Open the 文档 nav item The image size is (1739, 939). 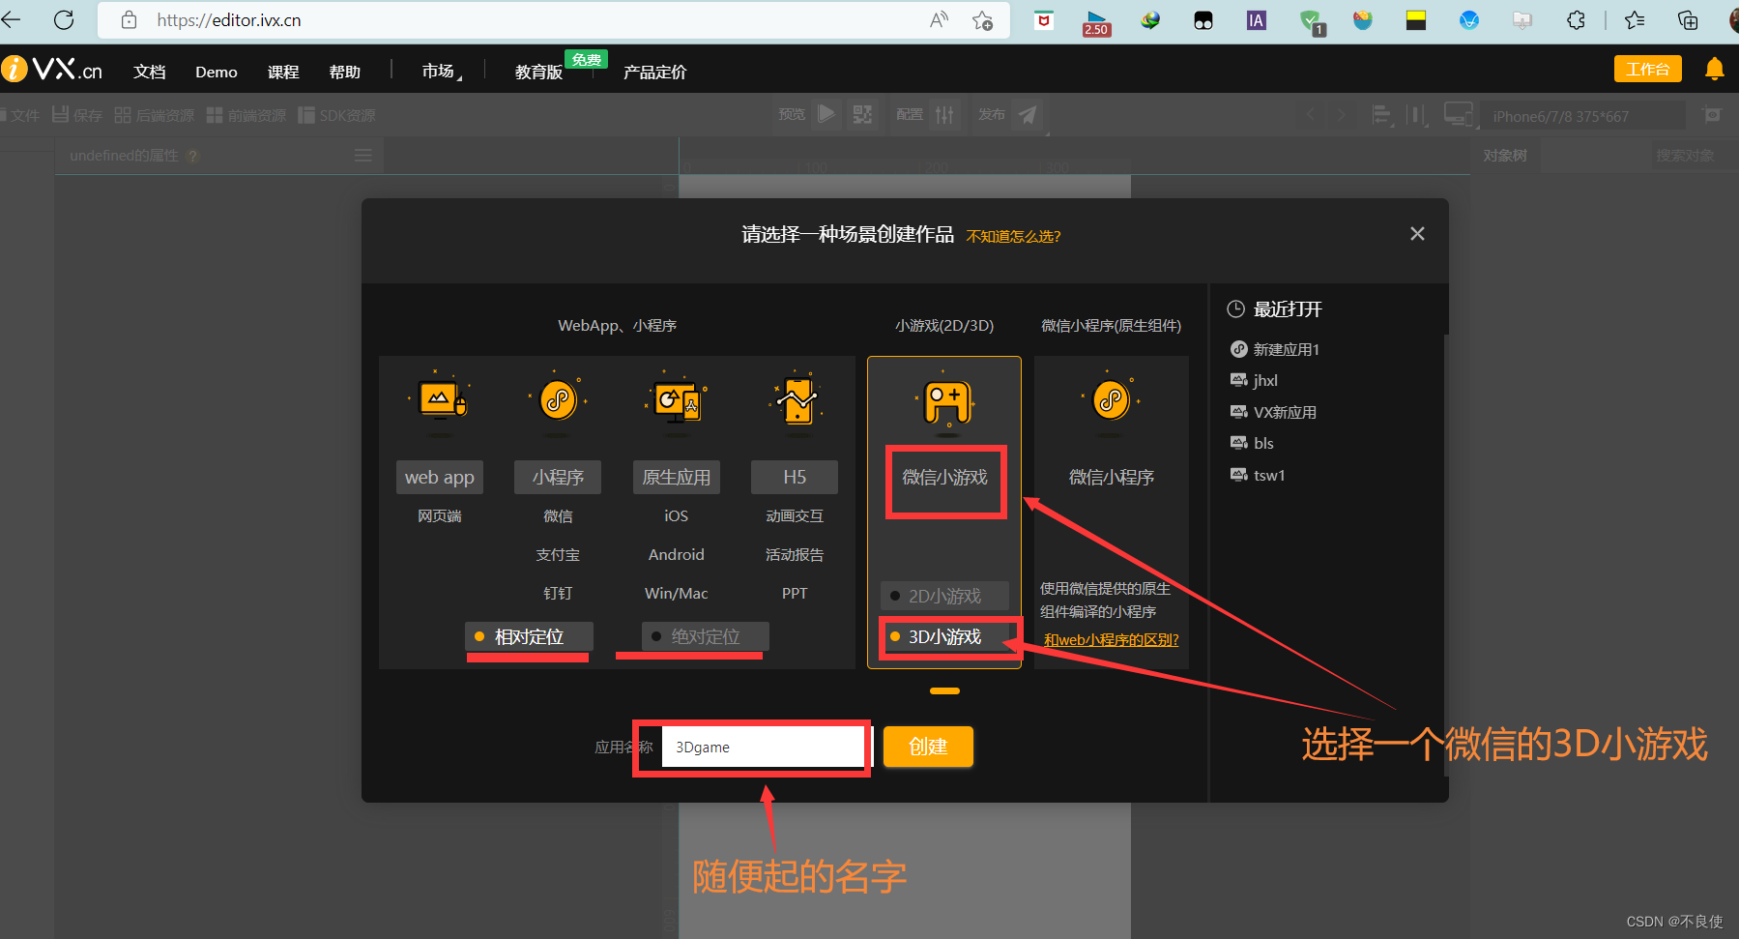click(150, 72)
